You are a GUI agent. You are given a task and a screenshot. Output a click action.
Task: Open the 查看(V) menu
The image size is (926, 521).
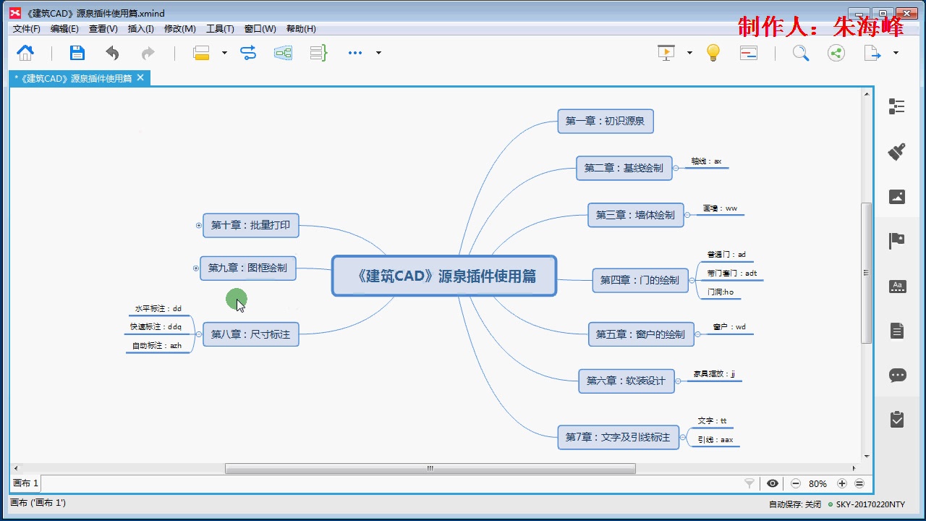pyautogui.click(x=103, y=29)
